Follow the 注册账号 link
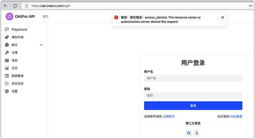Screen dimensions: 255x139 click(x=169, y=116)
